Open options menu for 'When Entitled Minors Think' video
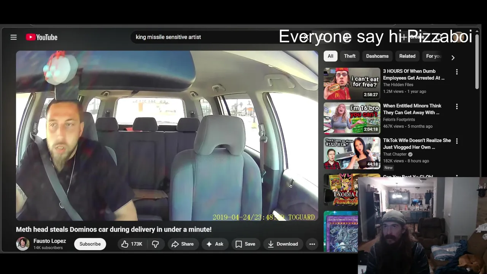This screenshot has height=274, width=487. [457, 107]
